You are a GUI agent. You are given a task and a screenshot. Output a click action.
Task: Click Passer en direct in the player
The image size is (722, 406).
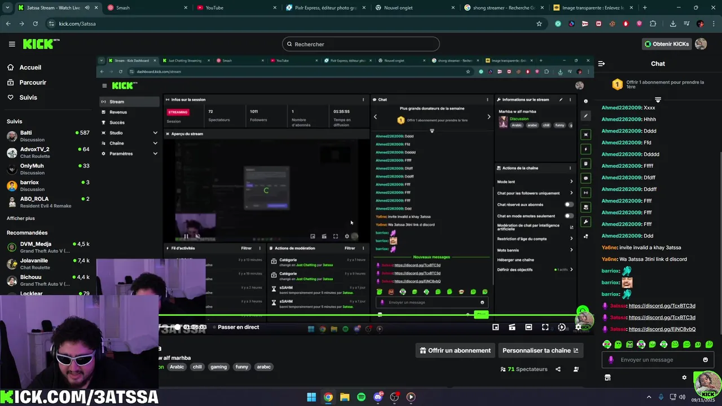[239, 327]
